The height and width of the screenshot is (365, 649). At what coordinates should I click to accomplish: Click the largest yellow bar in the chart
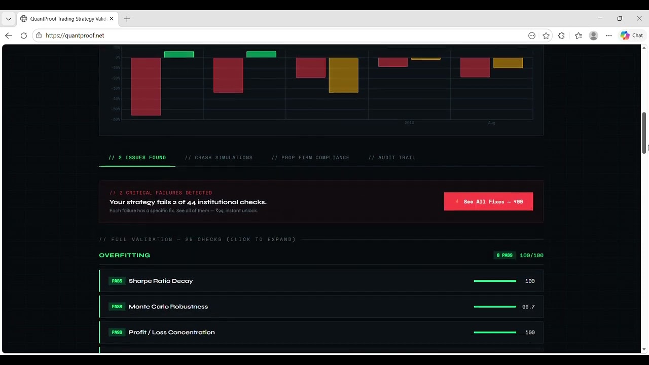(x=344, y=75)
